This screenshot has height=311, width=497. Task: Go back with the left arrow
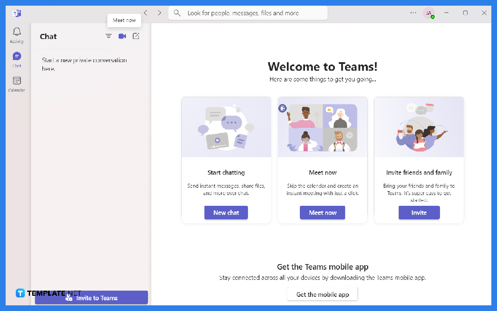(x=146, y=13)
